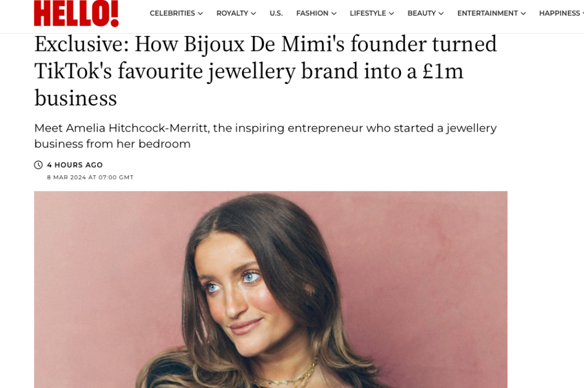Select the Fashion navigation label
This screenshot has height=388, width=584.
coord(312,13)
